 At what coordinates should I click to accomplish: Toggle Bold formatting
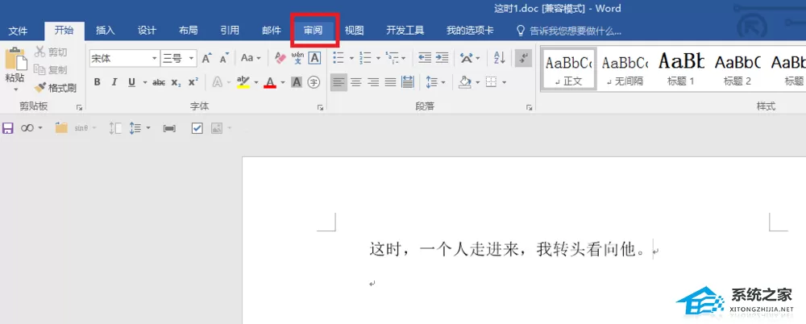(98, 82)
